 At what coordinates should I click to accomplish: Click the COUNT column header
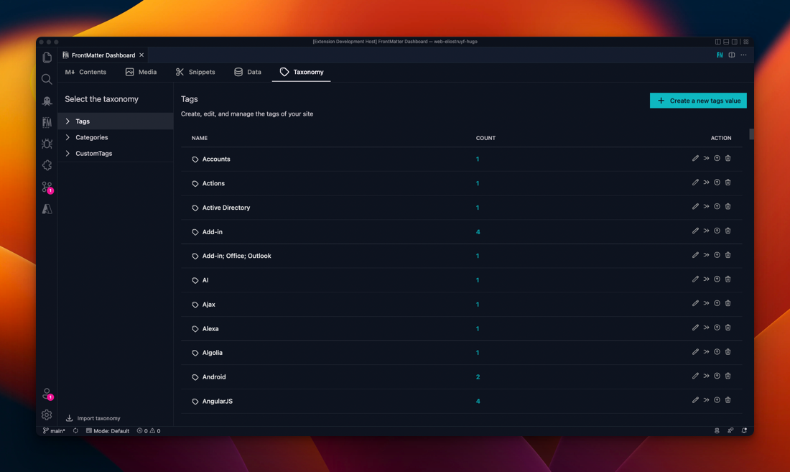pos(485,138)
